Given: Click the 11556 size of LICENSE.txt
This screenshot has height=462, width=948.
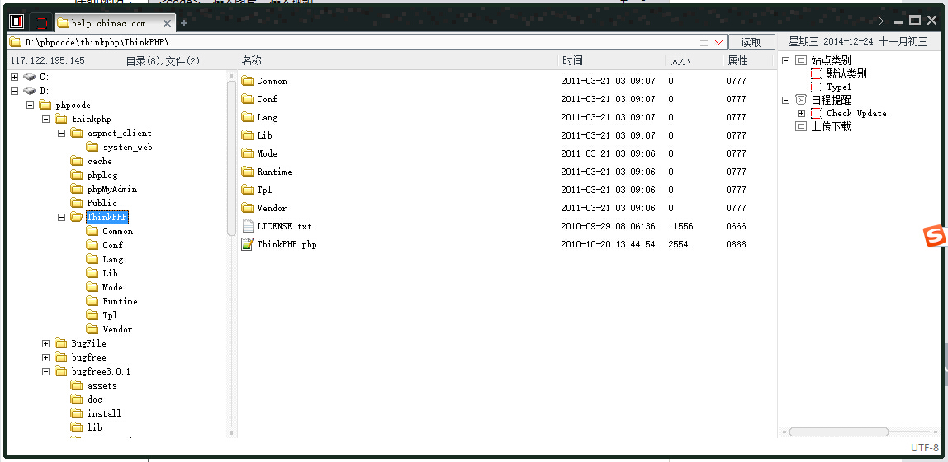Looking at the screenshot, I should click(x=680, y=227).
